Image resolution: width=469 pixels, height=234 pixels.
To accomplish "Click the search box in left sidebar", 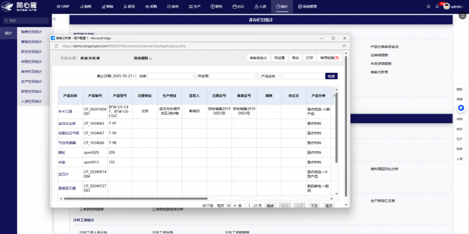I will [x=26, y=21].
